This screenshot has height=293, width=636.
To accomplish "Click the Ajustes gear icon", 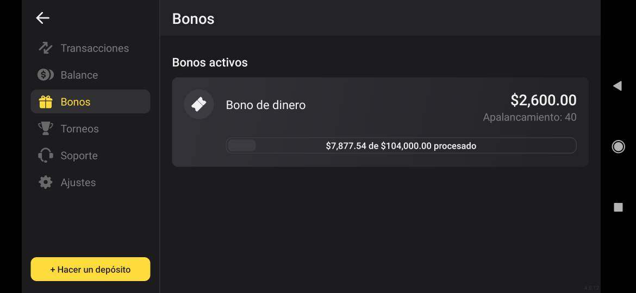I will click(x=46, y=182).
